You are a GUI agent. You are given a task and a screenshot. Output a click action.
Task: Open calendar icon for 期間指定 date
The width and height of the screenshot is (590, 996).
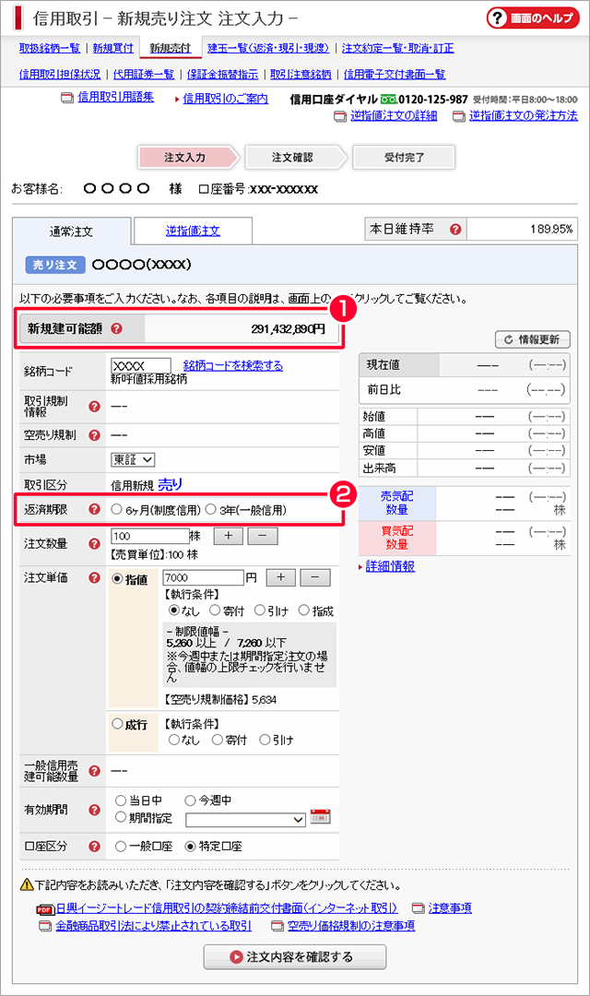tap(320, 816)
